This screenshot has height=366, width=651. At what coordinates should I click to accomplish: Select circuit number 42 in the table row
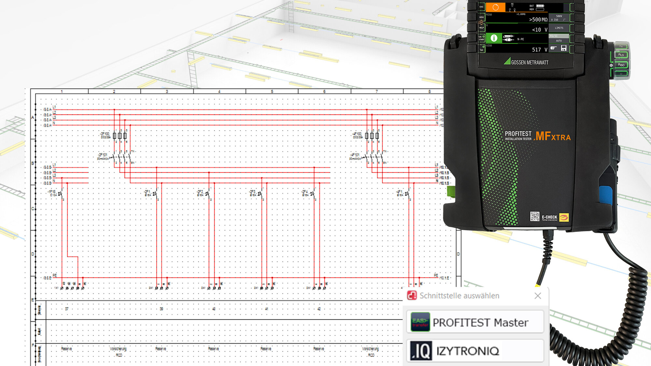pos(319,309)
